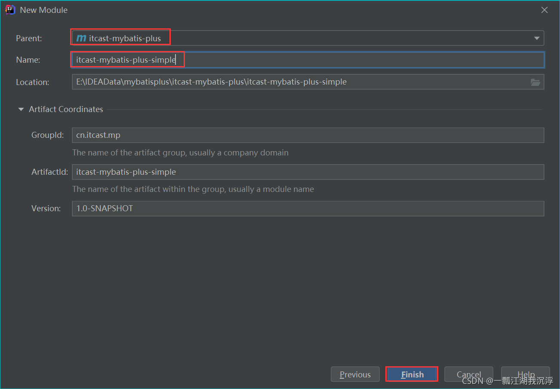The height and width of the screenshot is (389, 560).
Task: Click the Version field 1.0-SNAPSHOT
Action: (308, 209)
